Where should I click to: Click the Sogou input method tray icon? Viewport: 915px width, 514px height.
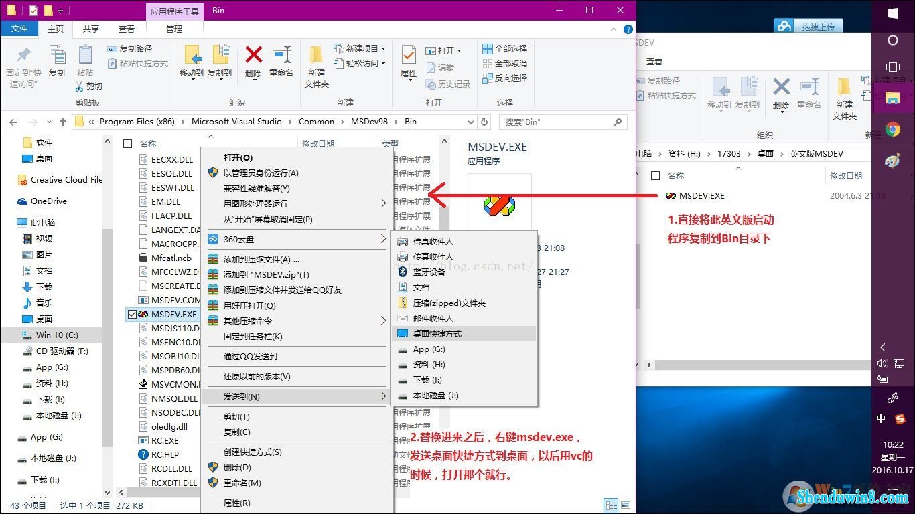[x=900, y=418]
